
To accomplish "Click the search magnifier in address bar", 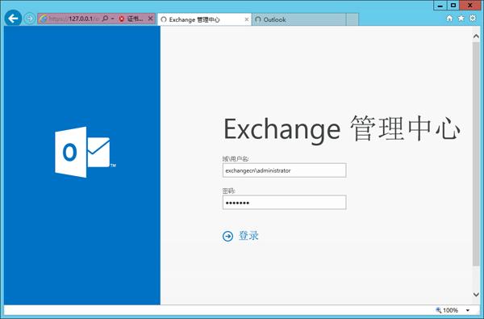I will 105,19.
